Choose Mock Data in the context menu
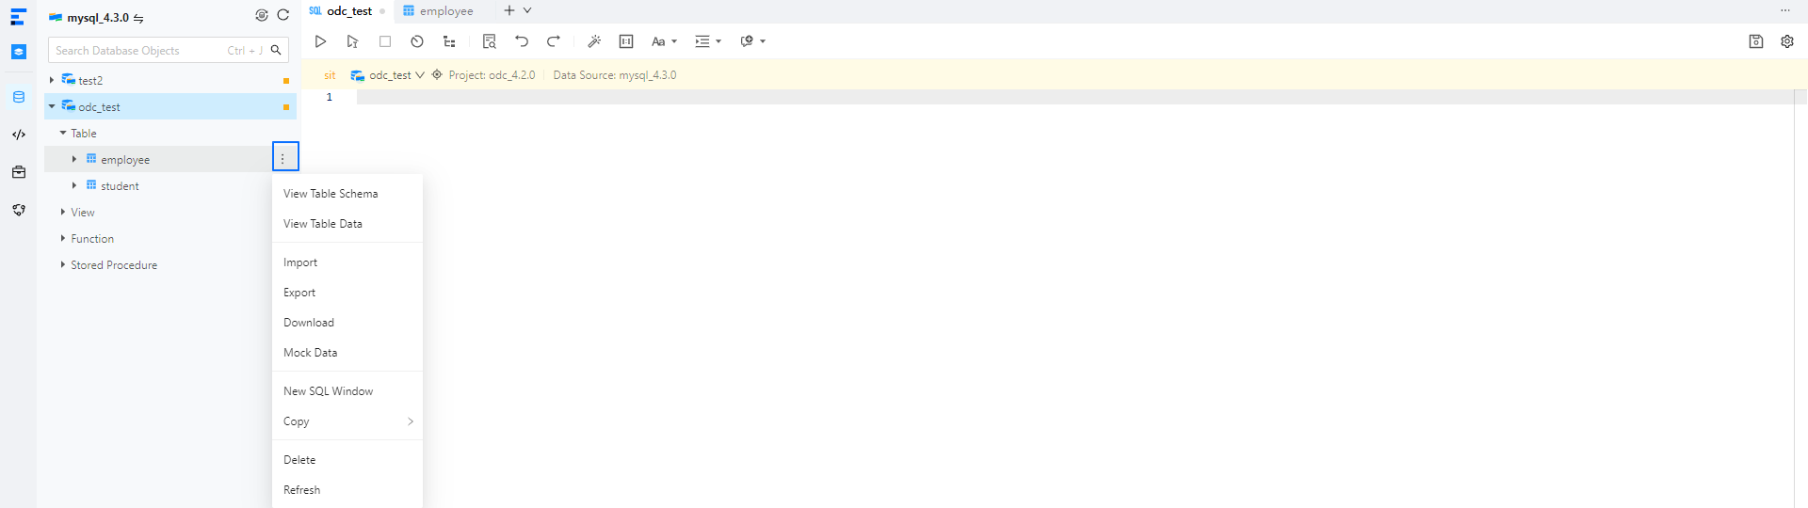This screenshot has width=1808, height=508. pyautogui.click(x=310, y=353)
